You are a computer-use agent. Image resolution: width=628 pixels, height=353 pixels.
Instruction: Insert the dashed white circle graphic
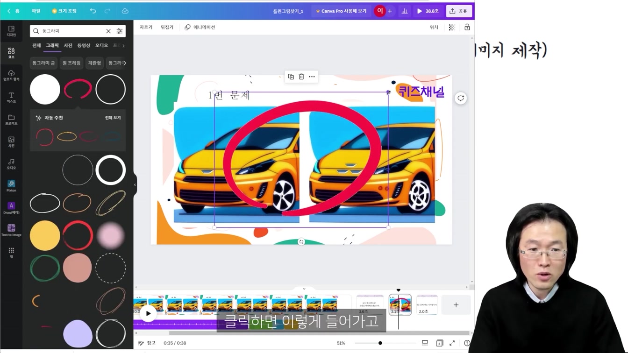pyautogui.click(x=111, y=268)
